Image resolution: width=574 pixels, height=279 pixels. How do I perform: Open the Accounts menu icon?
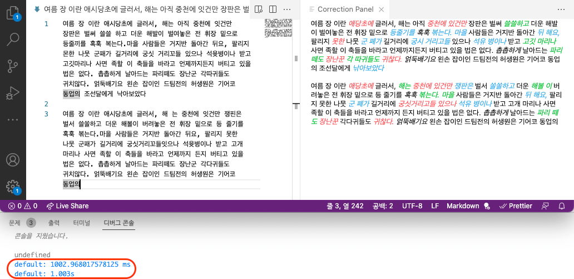pos(13,160)
